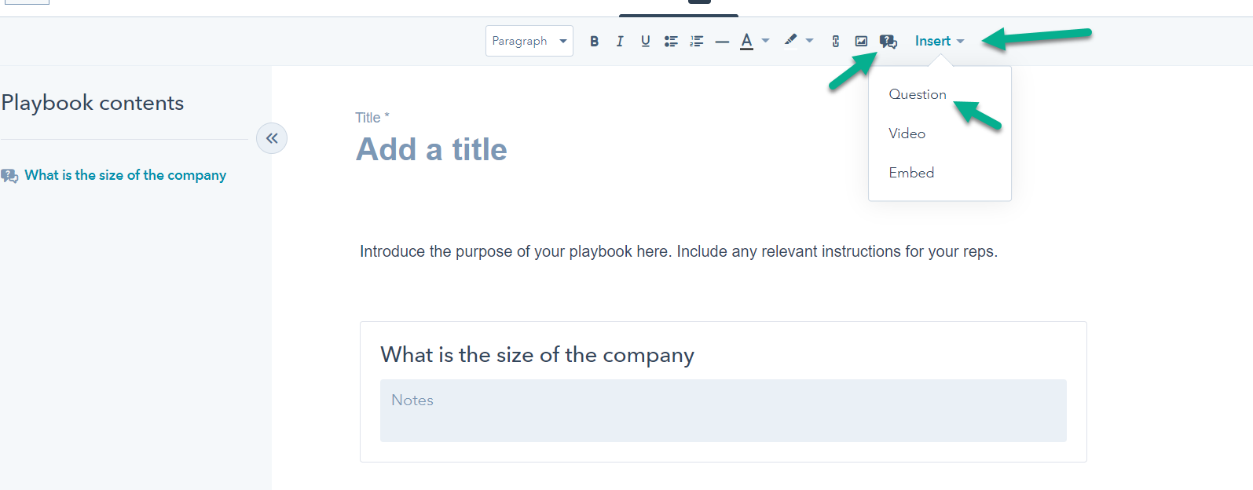The width and height of the screenshot is (1253, 490).
Task: Click the insert image icon
Action: [x=861, y=41]
